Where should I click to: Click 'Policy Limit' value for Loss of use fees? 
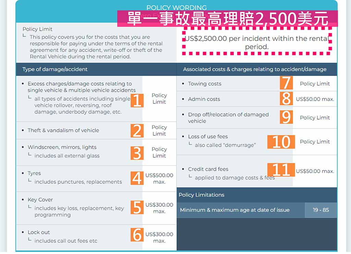click(315, 142)
